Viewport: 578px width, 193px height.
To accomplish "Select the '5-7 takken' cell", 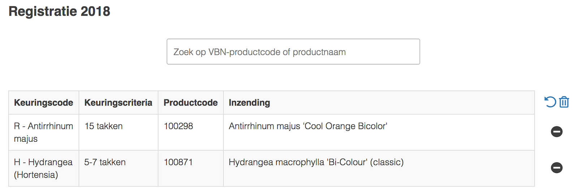I will 105,162.
